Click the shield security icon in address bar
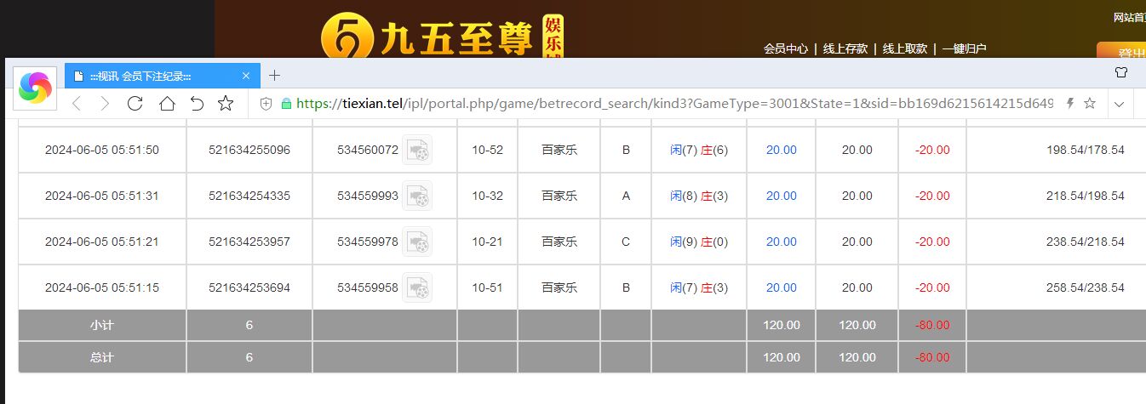The height and width of the screenshot is (404, 1146). [266, 104]
